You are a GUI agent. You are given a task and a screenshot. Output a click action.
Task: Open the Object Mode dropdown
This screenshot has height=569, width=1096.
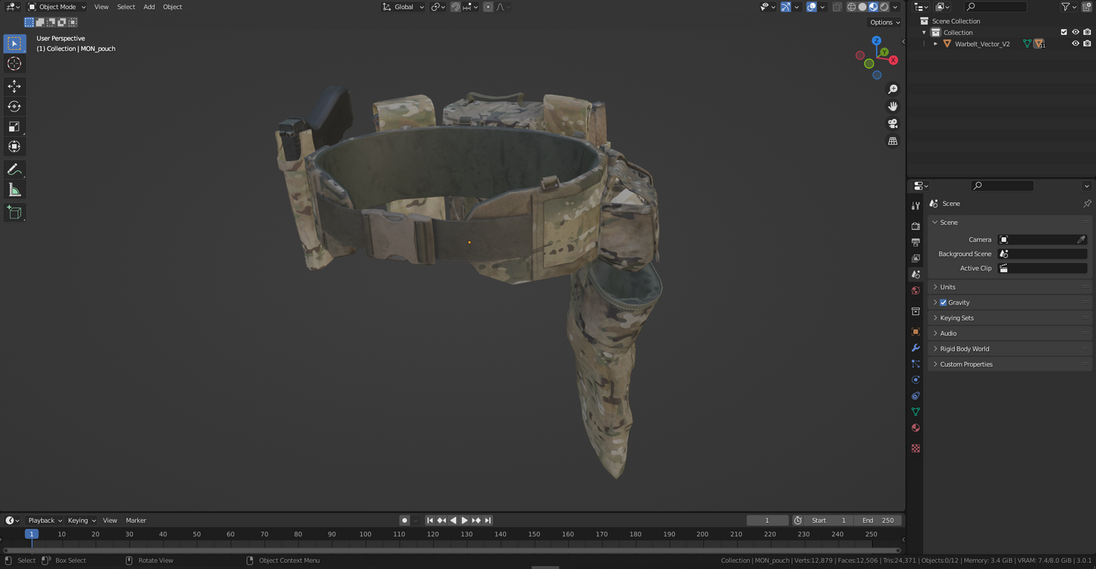58,7
